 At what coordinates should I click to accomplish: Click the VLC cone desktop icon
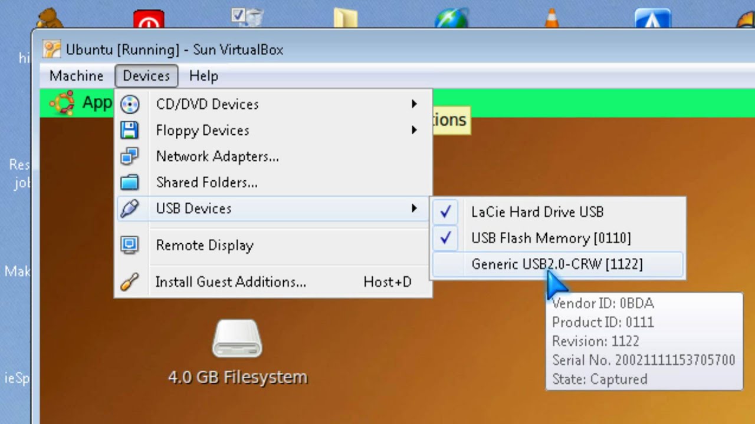pos(552,18)
